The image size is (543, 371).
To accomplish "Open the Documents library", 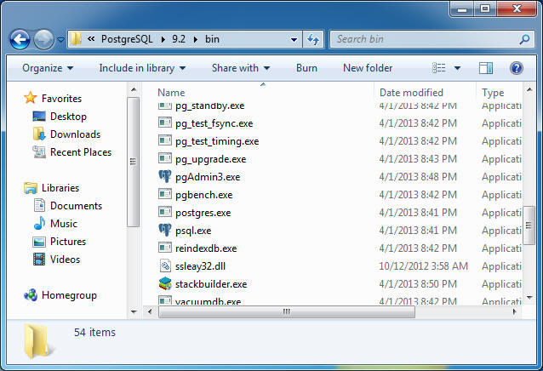I will click(77, 206).
